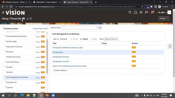This screenshot has height=98, width=175.
Task: Reload the page in browser
Action: coord(11,7)
